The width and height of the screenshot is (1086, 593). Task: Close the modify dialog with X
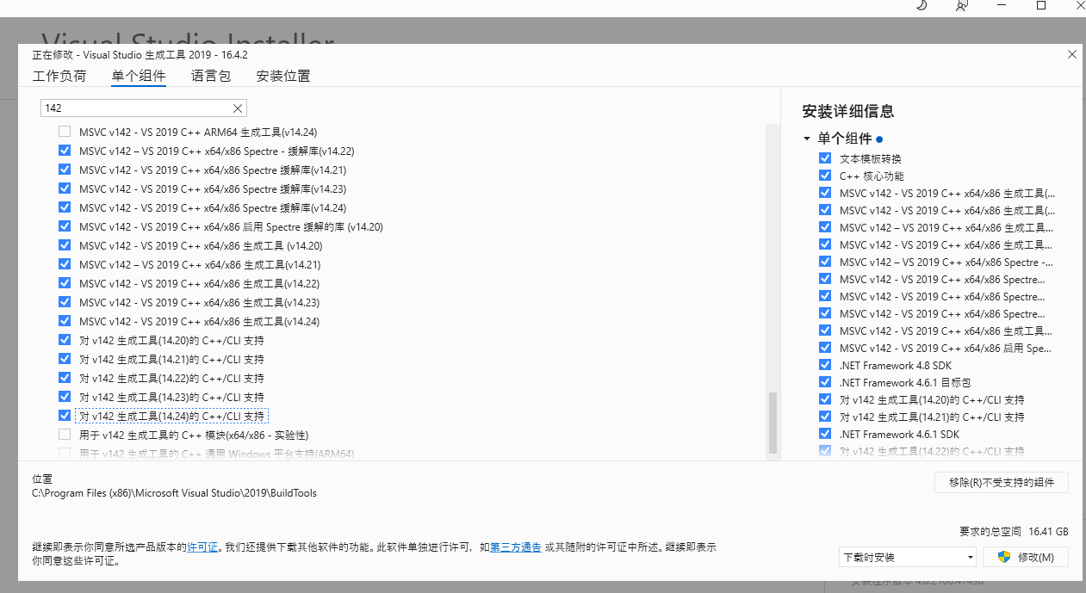click(x=1072, y=54)
